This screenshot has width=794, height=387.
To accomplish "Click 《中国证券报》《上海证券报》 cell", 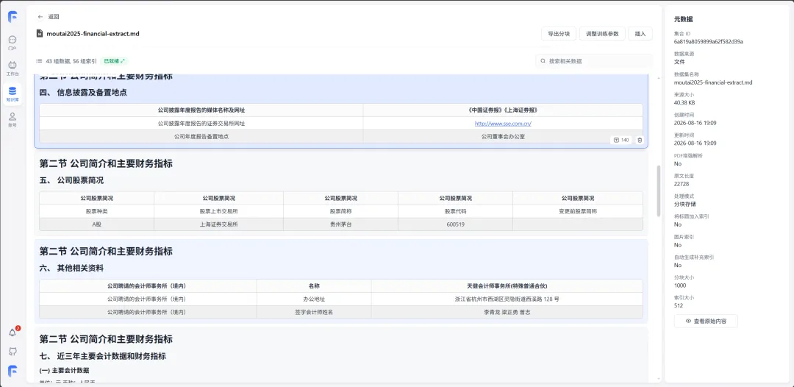I will point(503,110).
